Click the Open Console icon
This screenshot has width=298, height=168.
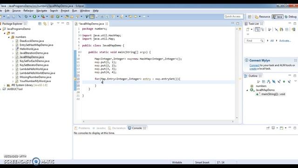[281, 128]
